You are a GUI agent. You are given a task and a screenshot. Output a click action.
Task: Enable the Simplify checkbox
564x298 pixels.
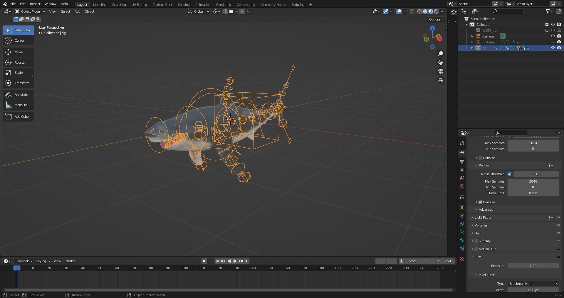[x=476, y=241]
